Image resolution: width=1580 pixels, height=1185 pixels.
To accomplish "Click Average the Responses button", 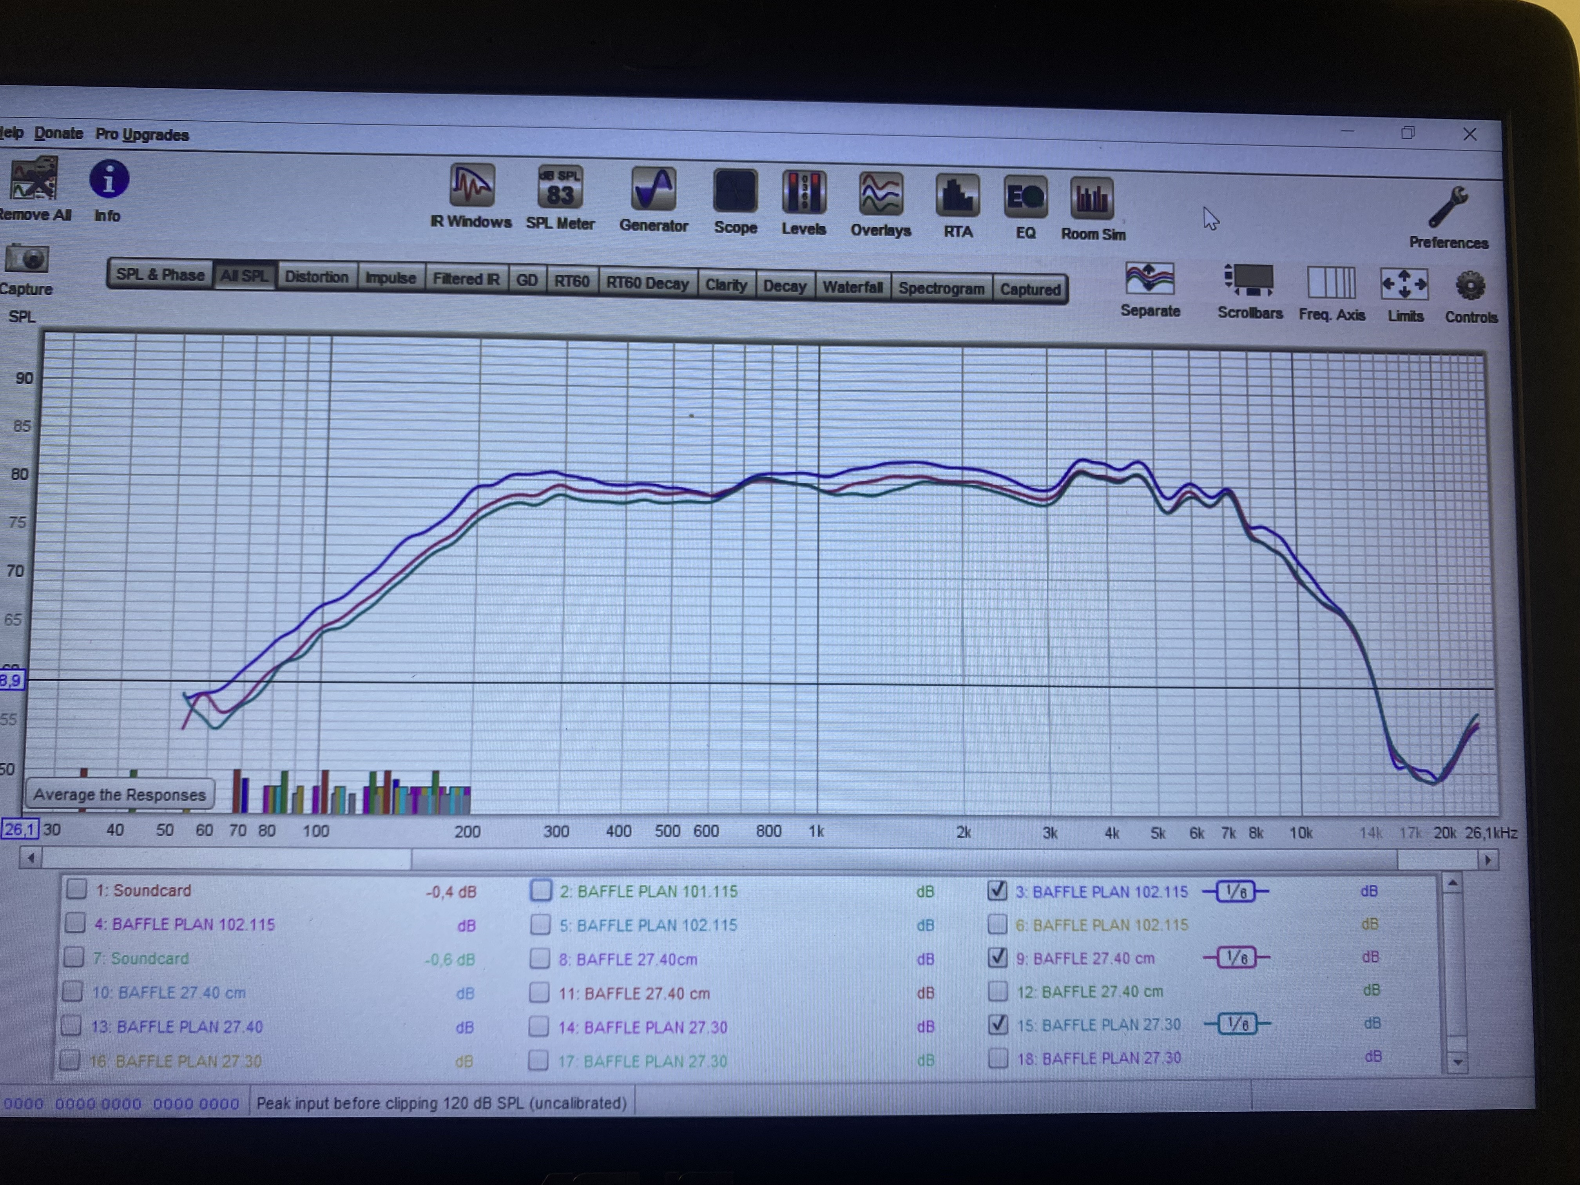I will 119,794.
